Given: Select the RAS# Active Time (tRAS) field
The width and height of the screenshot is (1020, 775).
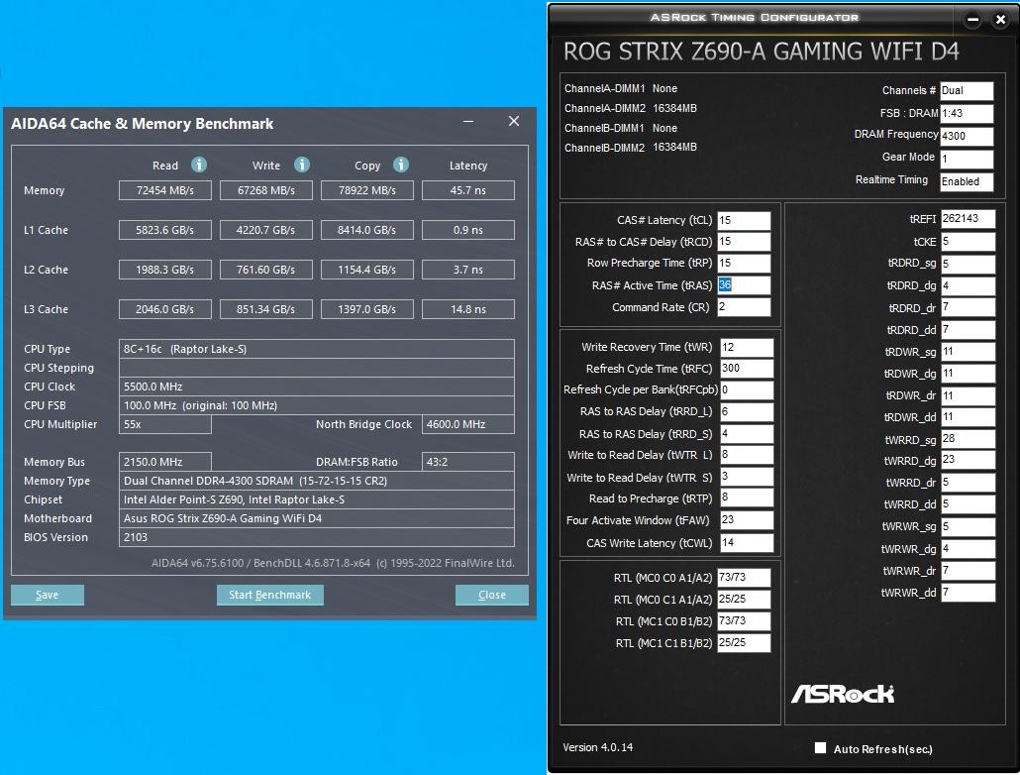Looking at the screenshot, I should tap(744, 285).
